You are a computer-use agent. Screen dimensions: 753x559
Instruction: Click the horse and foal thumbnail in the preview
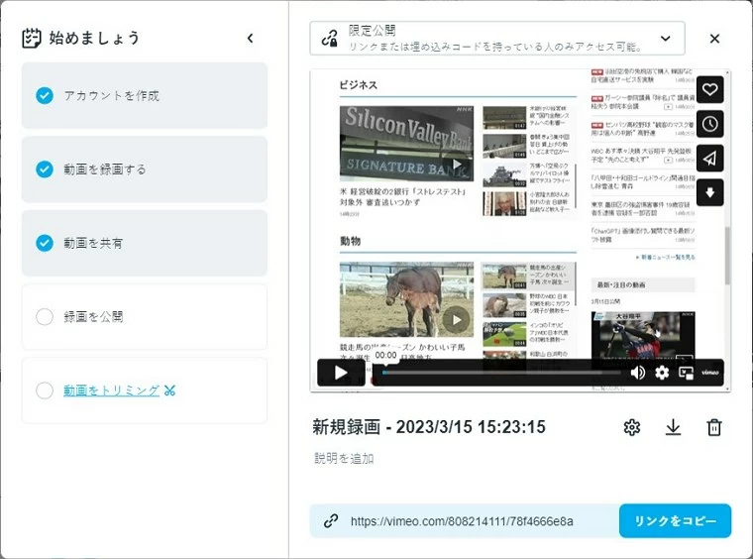[406, 299]
